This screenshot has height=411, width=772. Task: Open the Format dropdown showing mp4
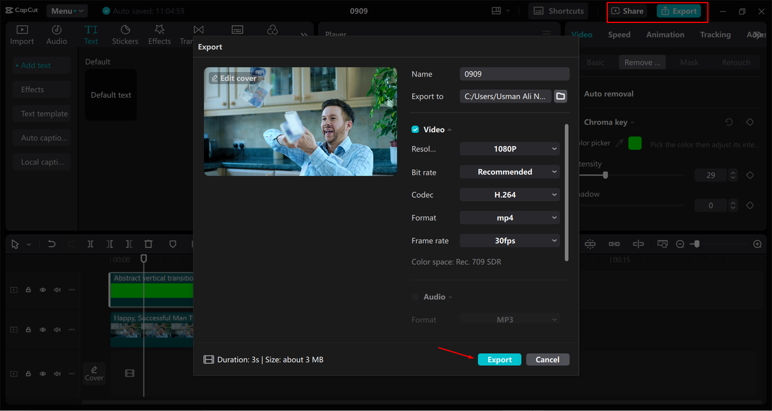click(510, 218)
